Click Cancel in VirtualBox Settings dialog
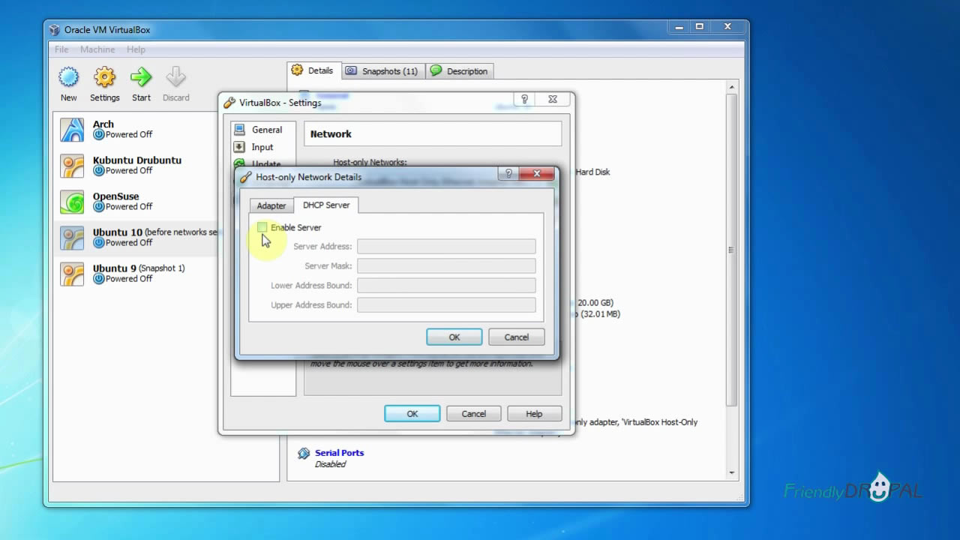The image size is (960, 540). 473,414
